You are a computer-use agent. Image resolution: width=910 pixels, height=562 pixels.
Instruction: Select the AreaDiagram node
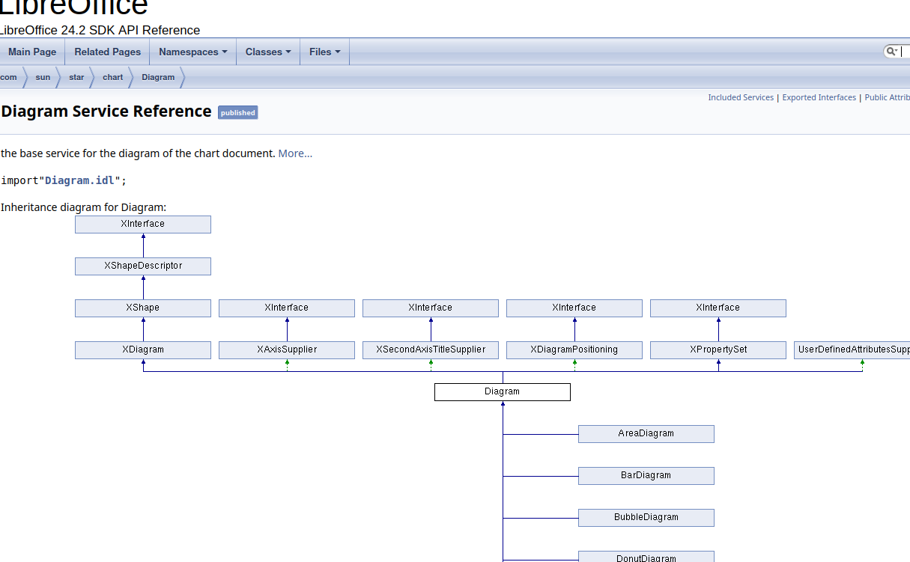[x=646, y=433]
